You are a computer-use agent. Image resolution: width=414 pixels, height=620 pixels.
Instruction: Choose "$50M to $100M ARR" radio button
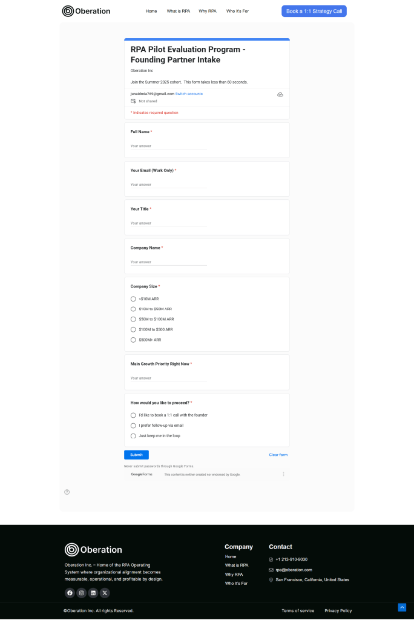133,319
